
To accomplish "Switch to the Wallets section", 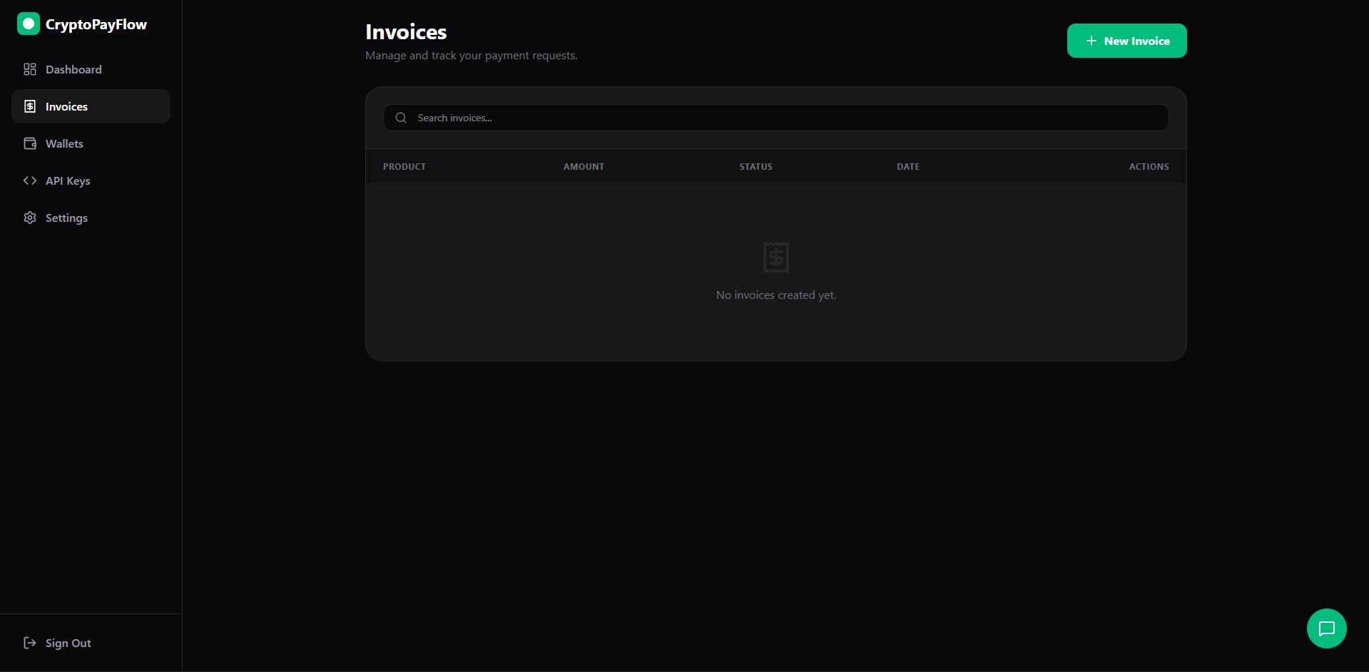I will click(x=64, y=143).
